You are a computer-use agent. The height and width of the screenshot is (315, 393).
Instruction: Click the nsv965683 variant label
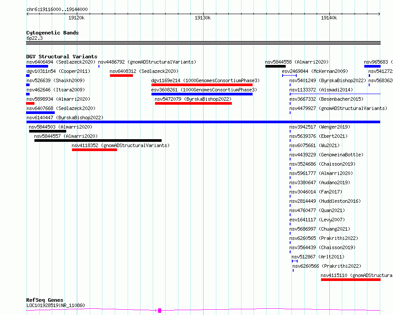click(378, 62)
